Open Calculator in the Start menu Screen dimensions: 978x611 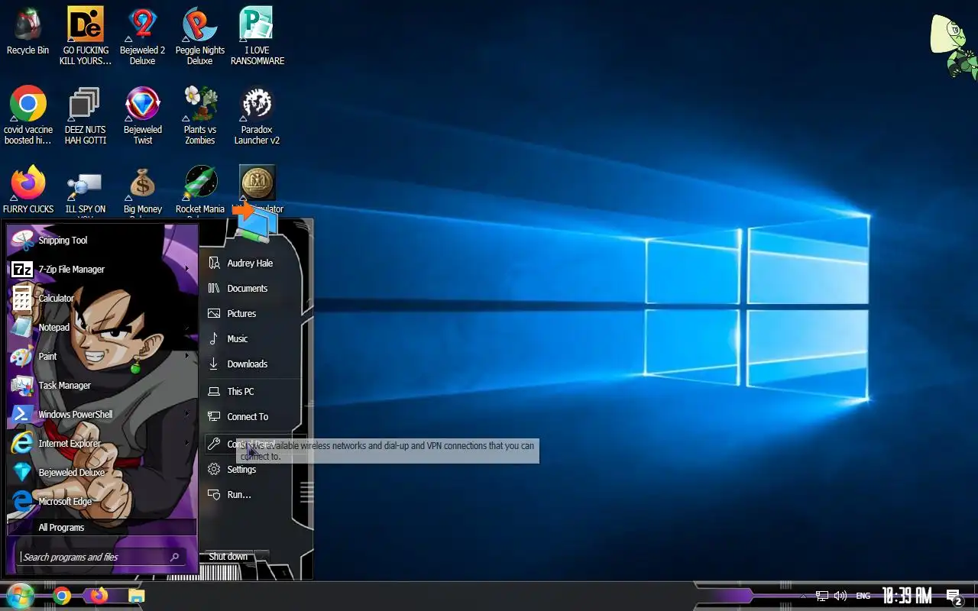[x=102, y=299]
